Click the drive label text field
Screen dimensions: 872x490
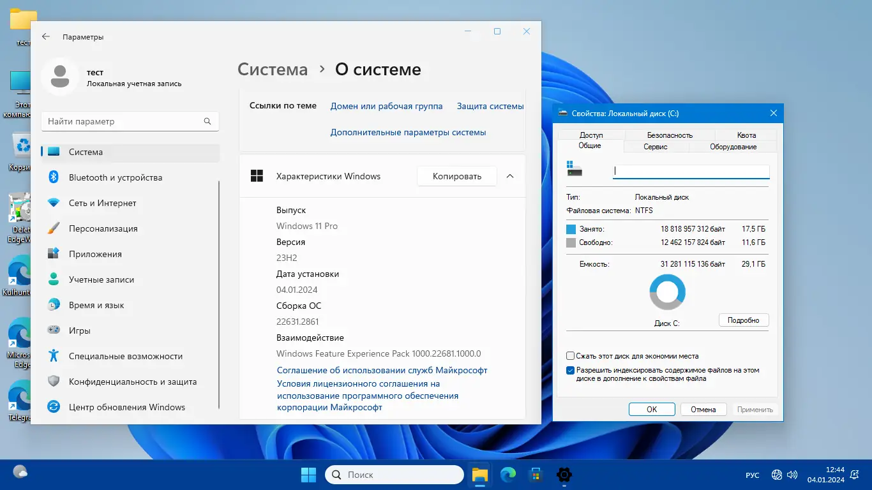[x=691, y=171]
